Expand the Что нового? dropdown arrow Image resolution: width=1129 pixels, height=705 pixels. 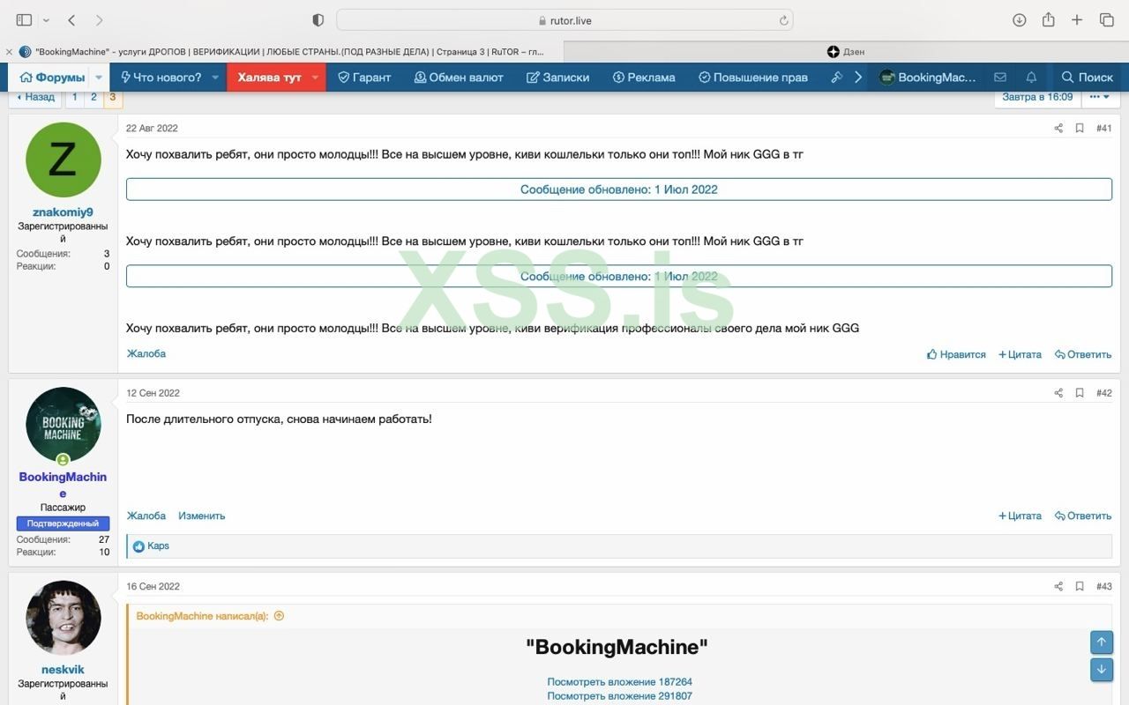(215, 78)
